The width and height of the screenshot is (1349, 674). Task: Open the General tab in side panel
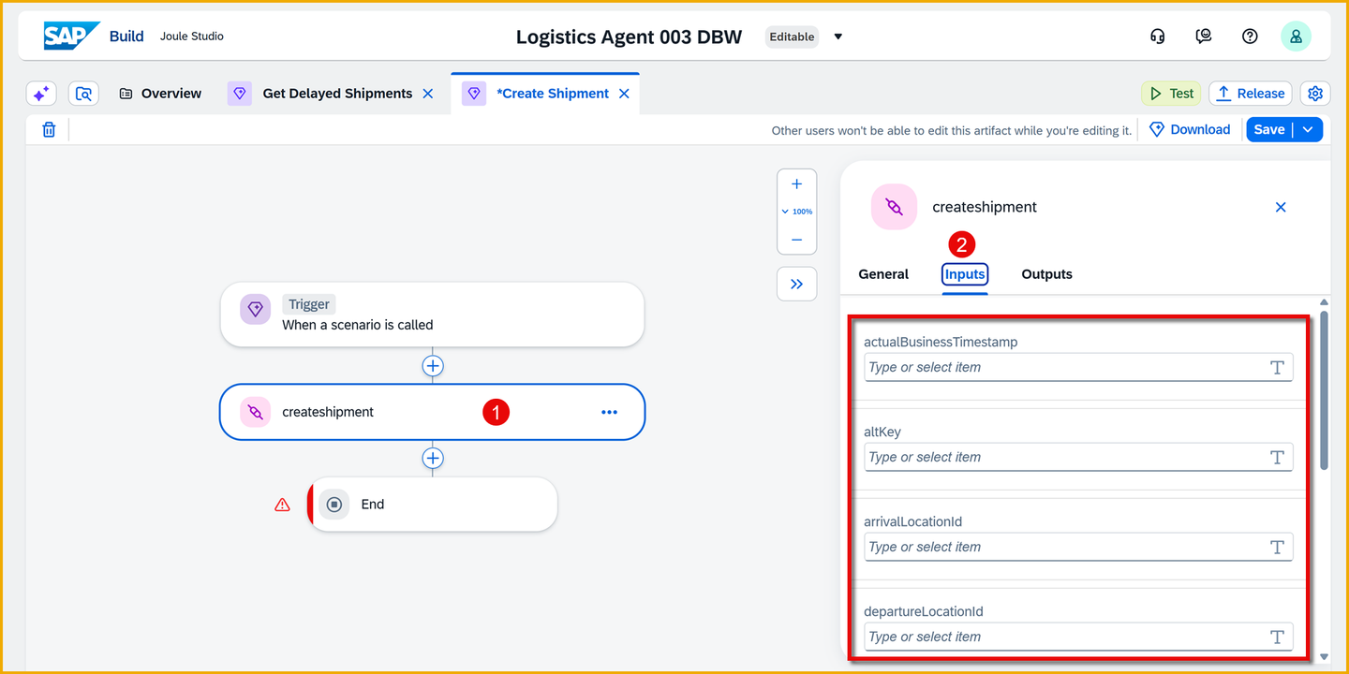pos(883,274)
